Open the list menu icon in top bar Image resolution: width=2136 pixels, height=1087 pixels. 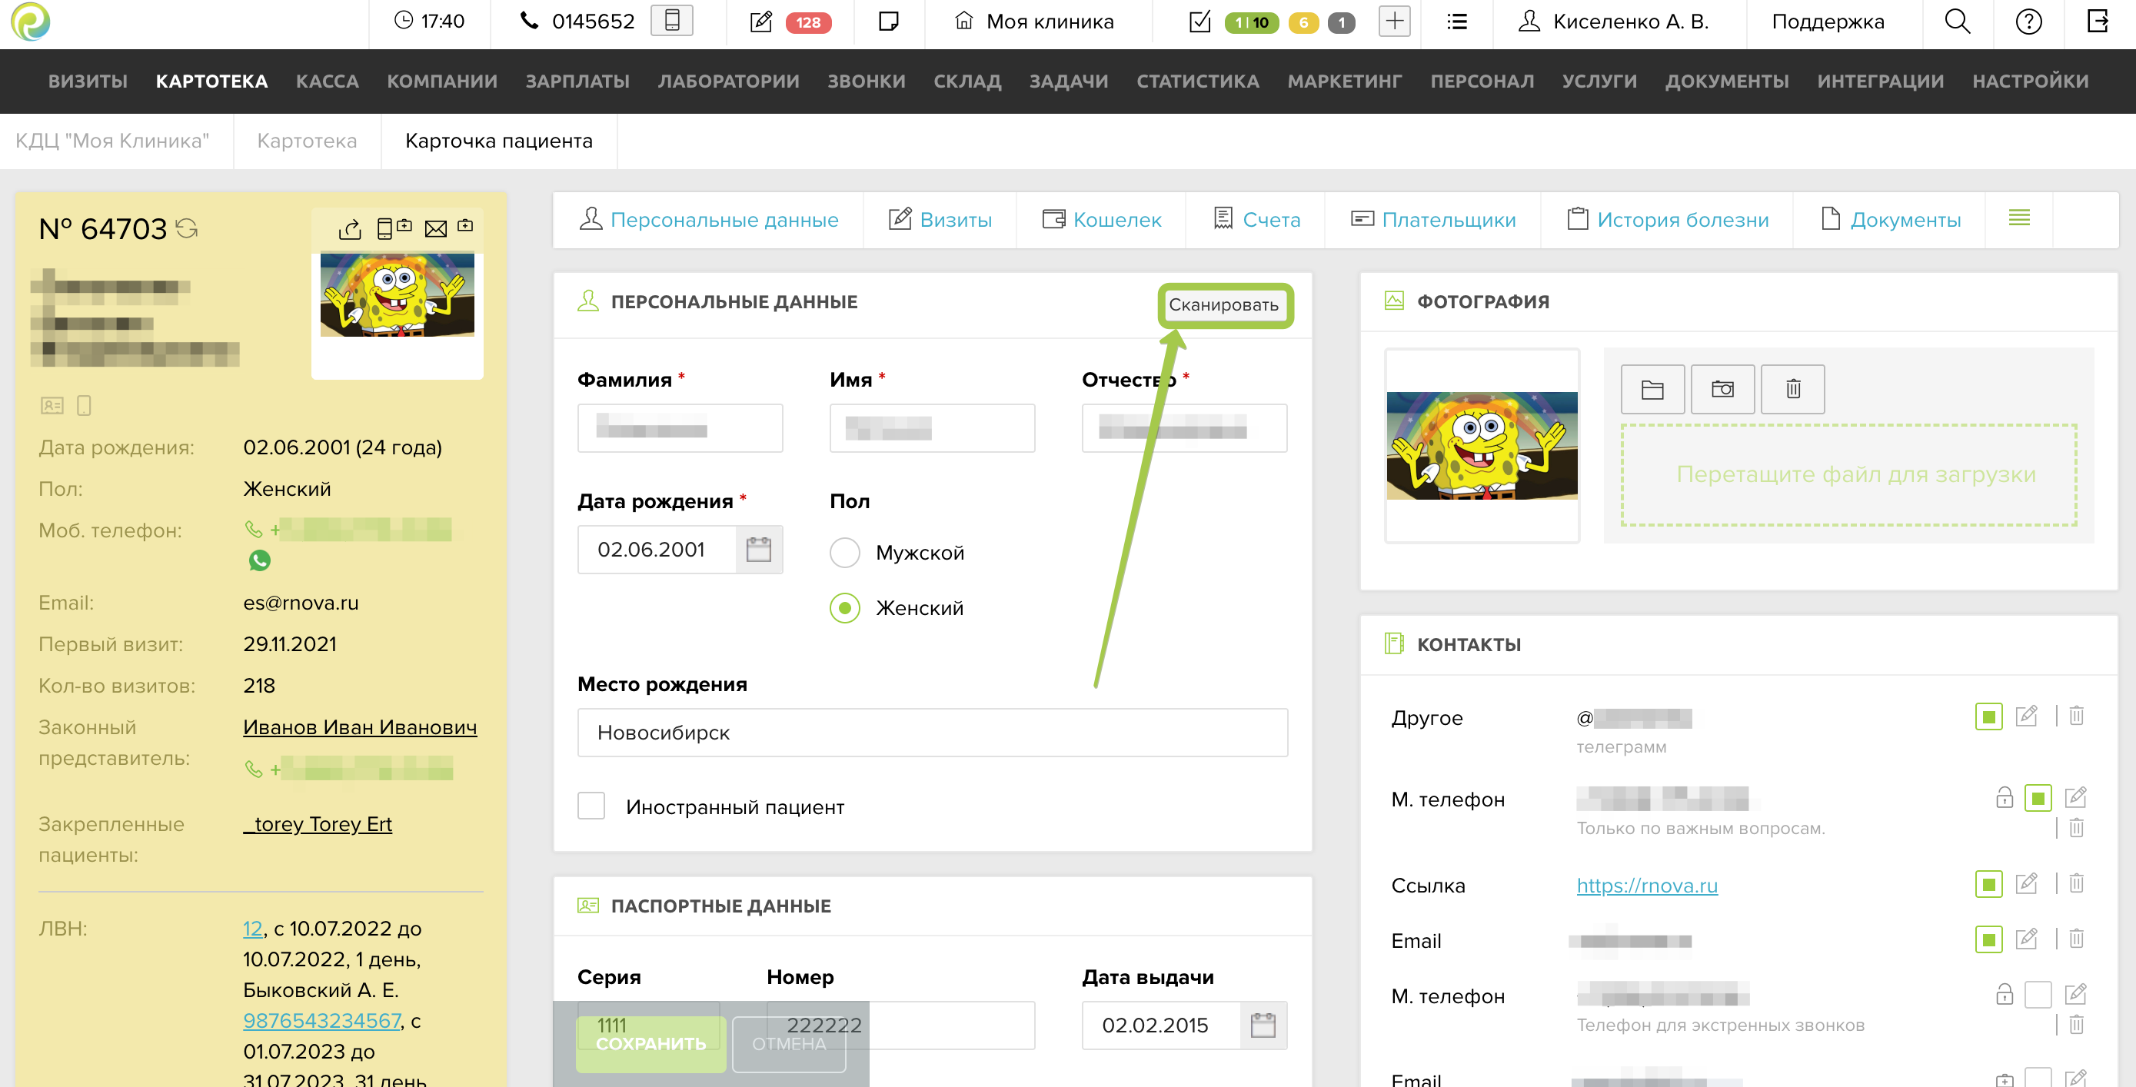click(x=1457, y=22)
